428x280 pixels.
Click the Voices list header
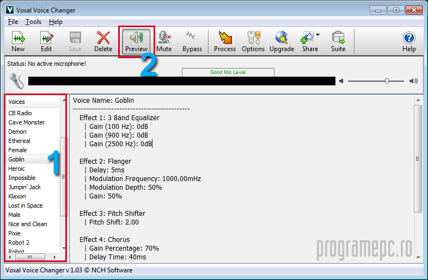[33, 102]
